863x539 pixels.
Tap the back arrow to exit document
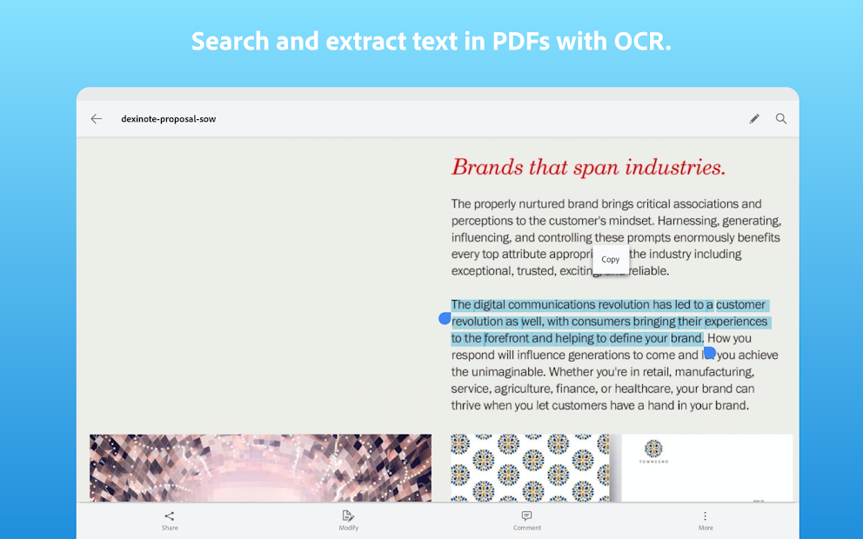click(x=96, y=118)
